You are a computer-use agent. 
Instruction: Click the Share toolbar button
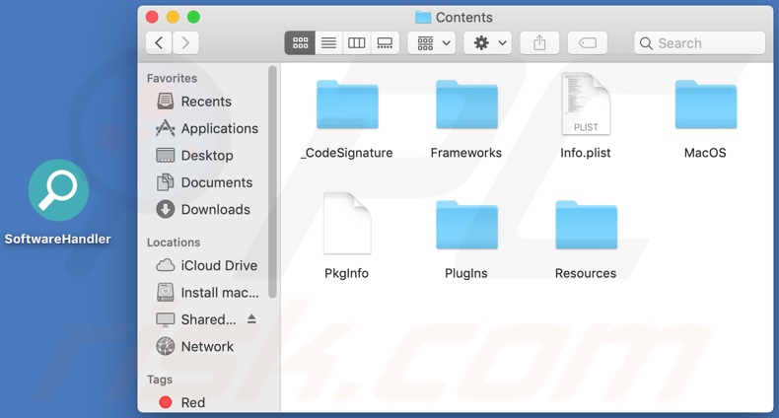(x=539, y=43)
